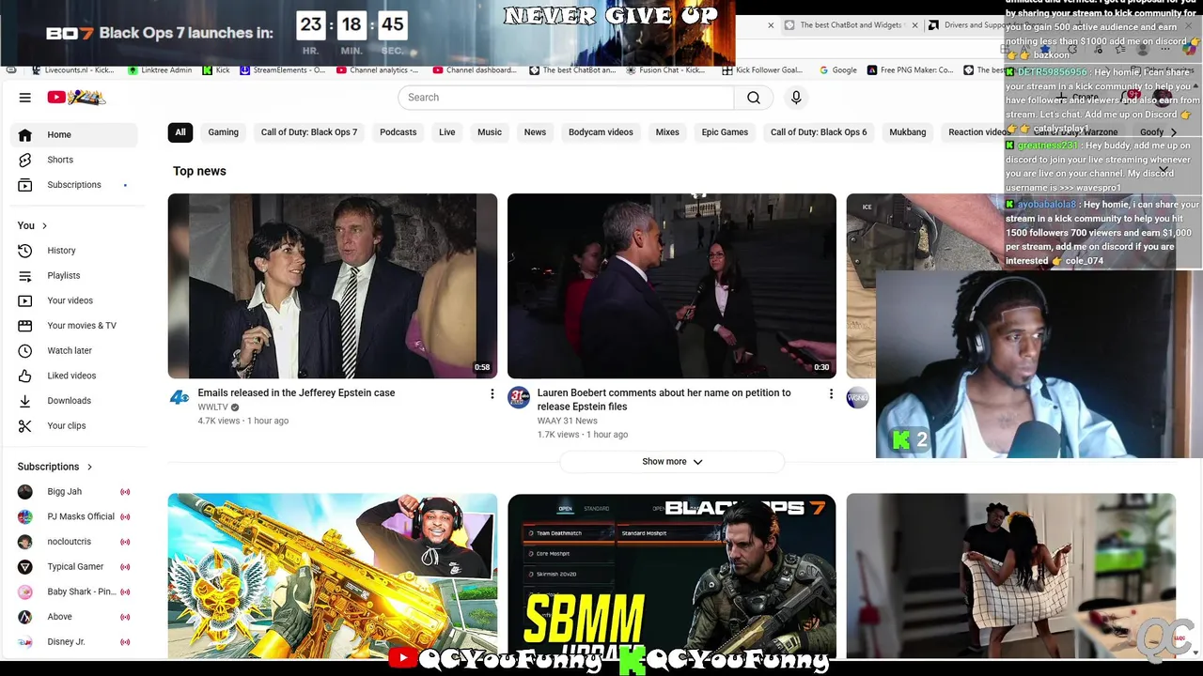Click the WWLTV channel avatar
Screen dimensions: 1203x676
coord(180,398)
